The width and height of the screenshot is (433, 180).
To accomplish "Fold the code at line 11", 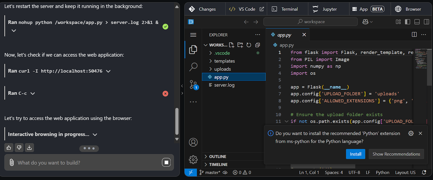I will (287, 121).
